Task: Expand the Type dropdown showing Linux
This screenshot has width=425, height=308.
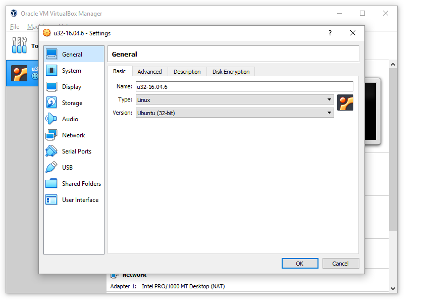Action: point(235,100)
